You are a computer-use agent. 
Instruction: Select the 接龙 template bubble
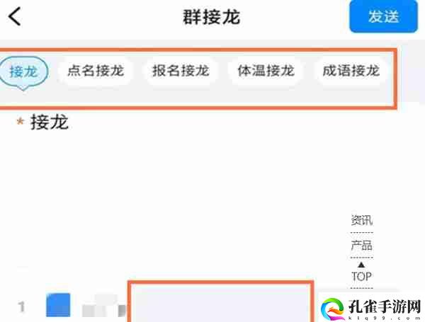coord(23,72)
